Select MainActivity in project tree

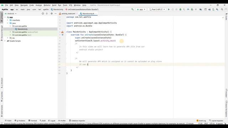point(22,29)
